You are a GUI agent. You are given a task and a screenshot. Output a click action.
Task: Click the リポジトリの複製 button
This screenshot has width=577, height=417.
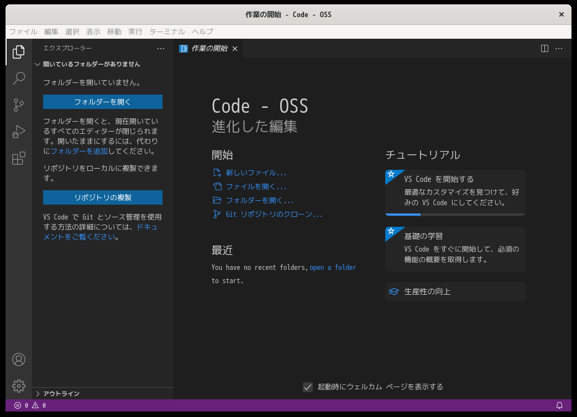[103, 197]
